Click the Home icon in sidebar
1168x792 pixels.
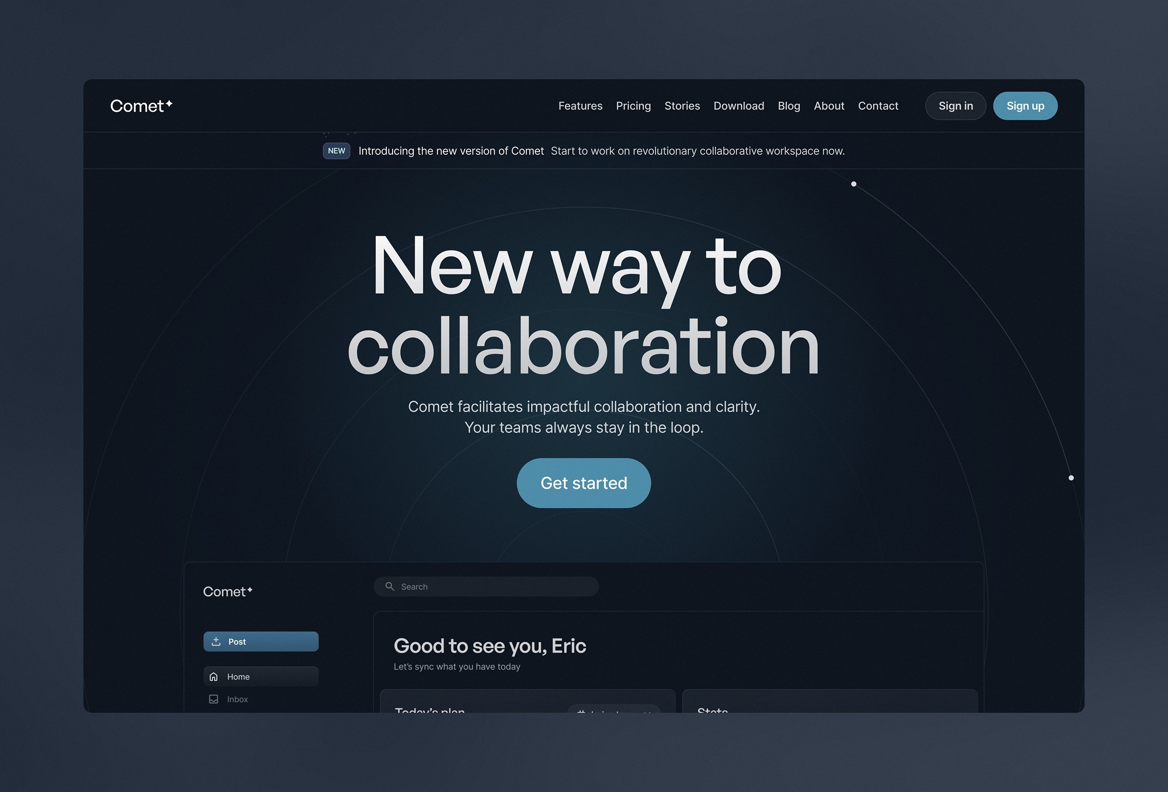click(x=214, y=676)
